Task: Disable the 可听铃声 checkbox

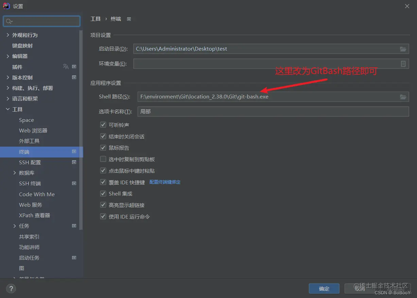Action: (103, 125)
